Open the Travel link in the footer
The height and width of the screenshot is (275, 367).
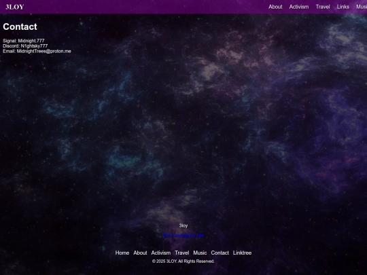(182, 253)
